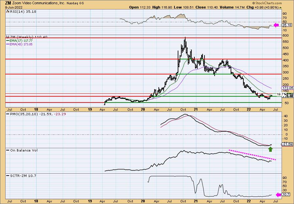Click the 250 price axis label
The height and width of the screenshot is (204, 294).
pyautogui.click(x=286, y=79)
